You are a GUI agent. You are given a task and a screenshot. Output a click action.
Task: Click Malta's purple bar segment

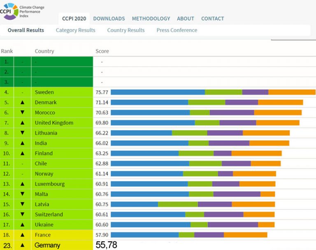[x=237, y=194]
